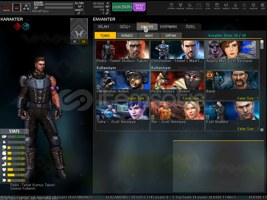Toggle the M mode button
The height and width of the screenshot is (200, 267).
point(83,41)
